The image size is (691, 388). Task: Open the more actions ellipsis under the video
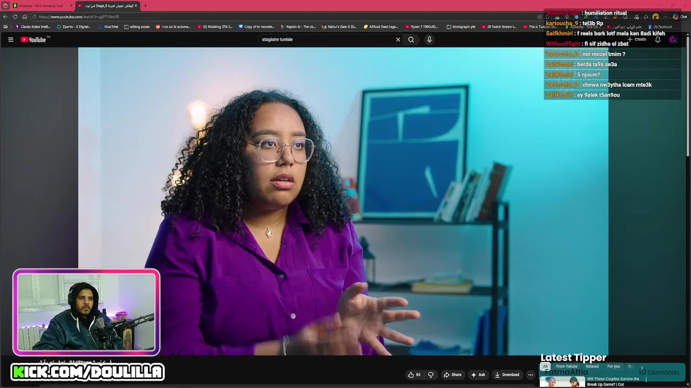pos(531,375)
